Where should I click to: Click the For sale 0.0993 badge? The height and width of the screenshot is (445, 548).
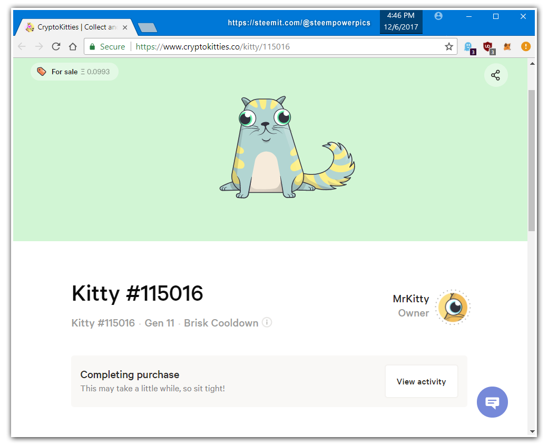[74, 72]
